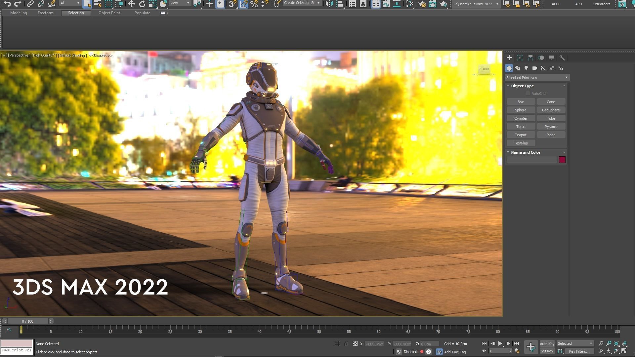The image size is (635, 357).
Task: Click the Play Animation button
Action: pyautogui.click(x=500, y=344)
